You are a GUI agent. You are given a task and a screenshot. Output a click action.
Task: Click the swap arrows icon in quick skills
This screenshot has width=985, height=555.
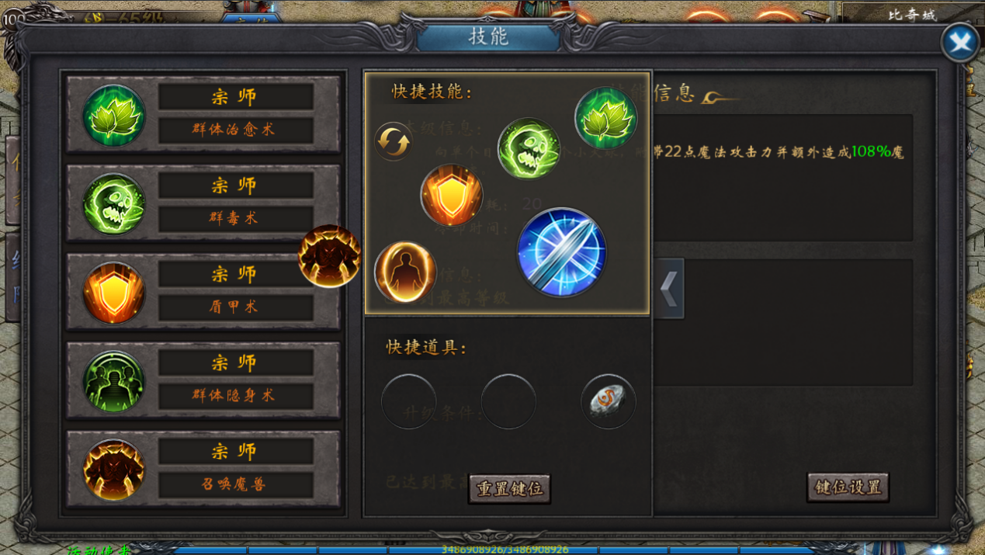coord(393,142)
